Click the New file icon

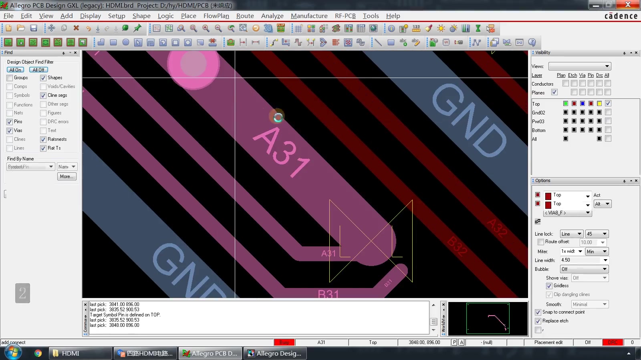tap(8, 28)
